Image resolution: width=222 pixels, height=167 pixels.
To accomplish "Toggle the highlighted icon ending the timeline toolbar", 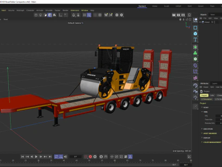I will (130, 157).
